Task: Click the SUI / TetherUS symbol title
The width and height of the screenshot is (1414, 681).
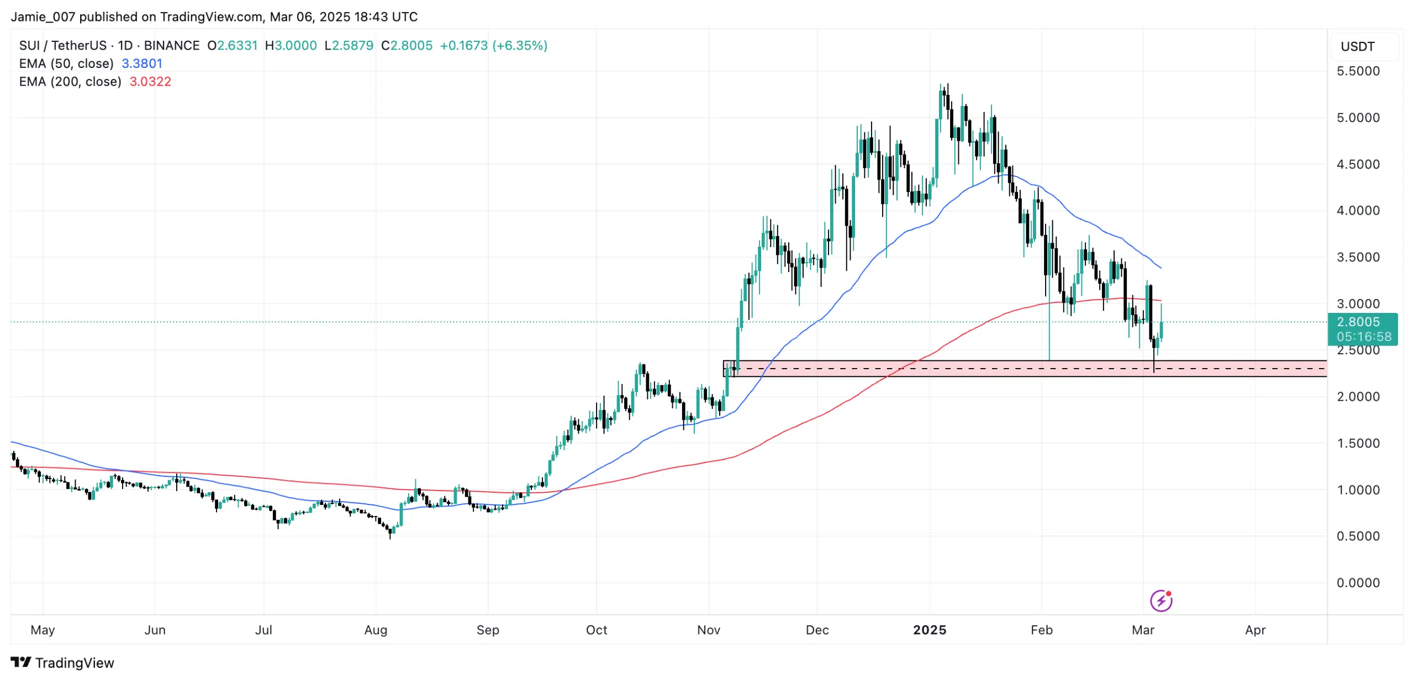Action: click(62, 45)
